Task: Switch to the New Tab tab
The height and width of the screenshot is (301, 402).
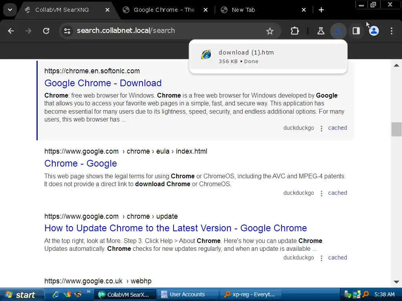Action: pos(243,10)
